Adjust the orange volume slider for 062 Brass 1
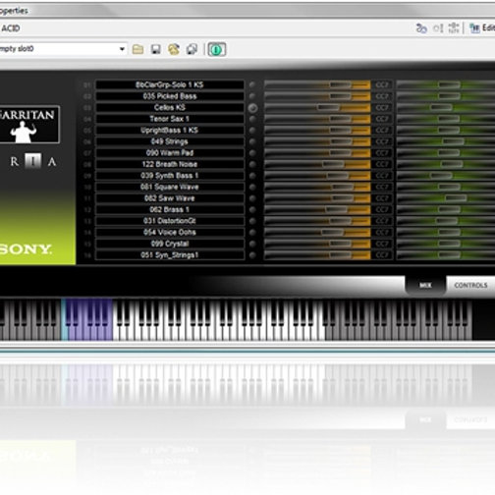The height and width of the screenshot is (495, 495). [337, 209]
